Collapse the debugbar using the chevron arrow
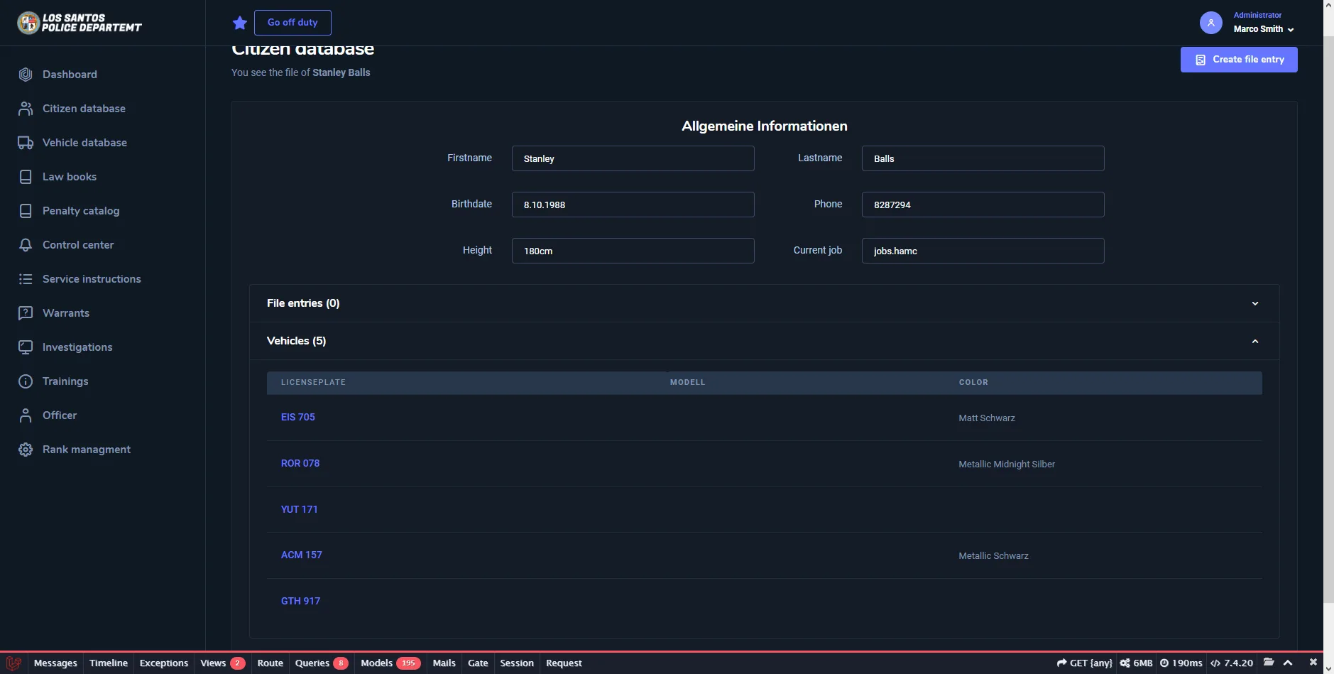Screen dimensions: 1334x674 [1286, 663]
